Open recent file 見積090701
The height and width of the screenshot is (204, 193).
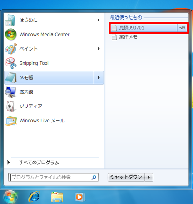(144, 28)
